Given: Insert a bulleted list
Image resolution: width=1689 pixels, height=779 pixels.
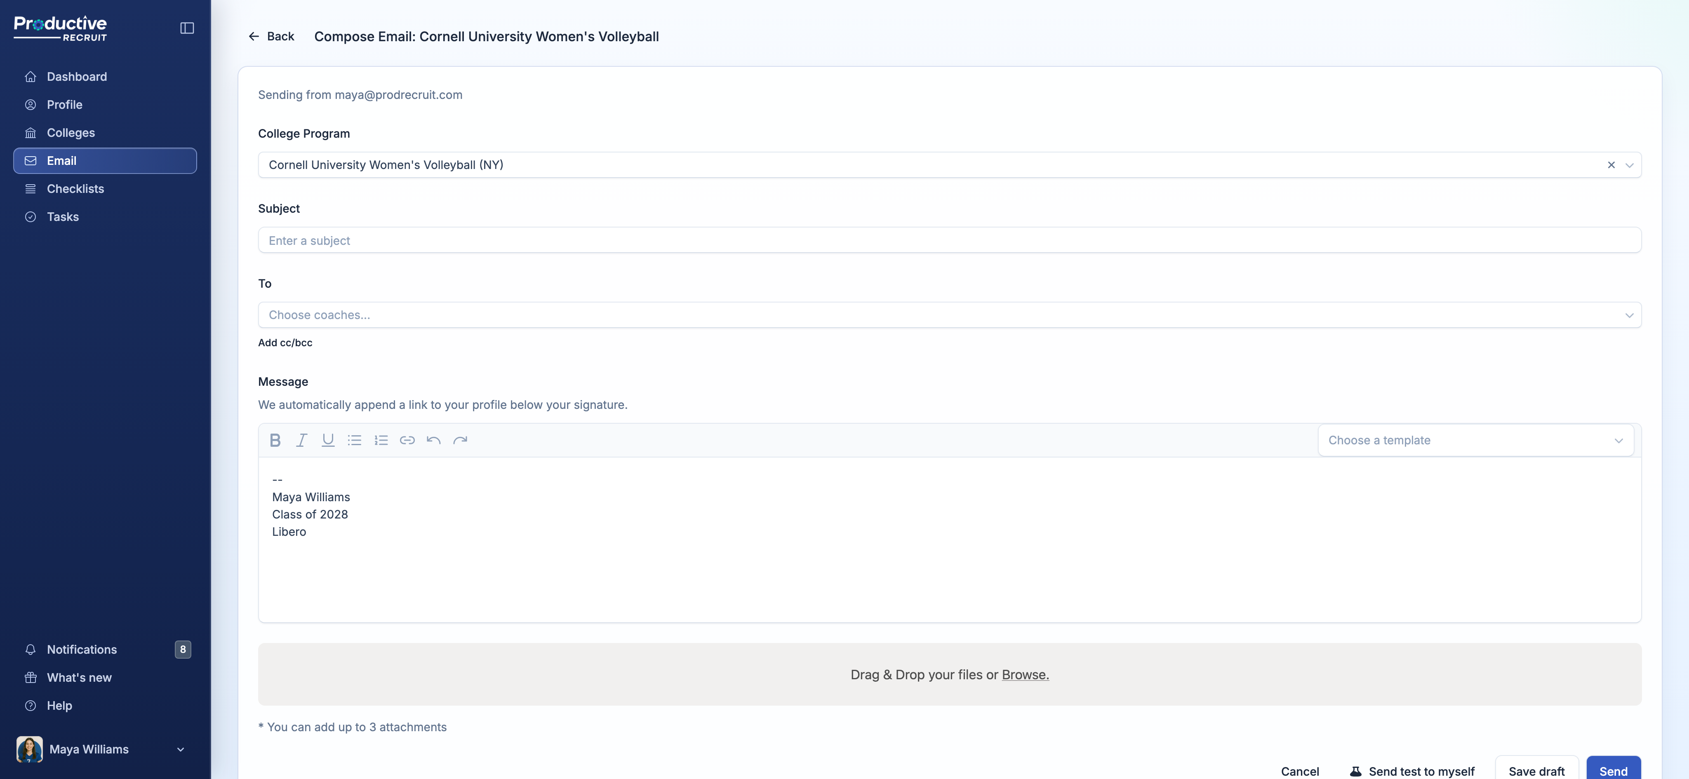Looking at the screenshot, I should click(355, 440).
